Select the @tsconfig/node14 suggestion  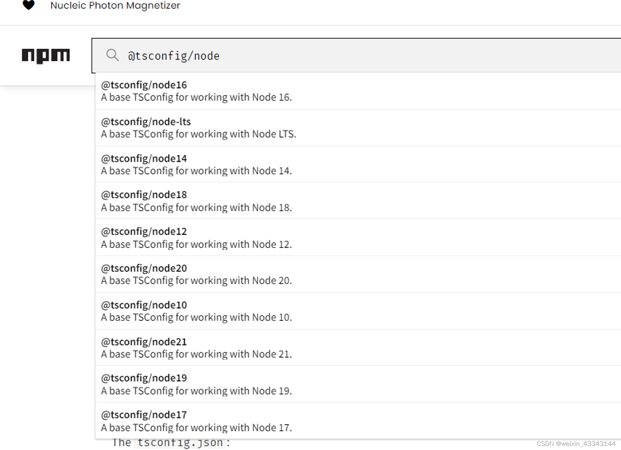tap(358, 164)
